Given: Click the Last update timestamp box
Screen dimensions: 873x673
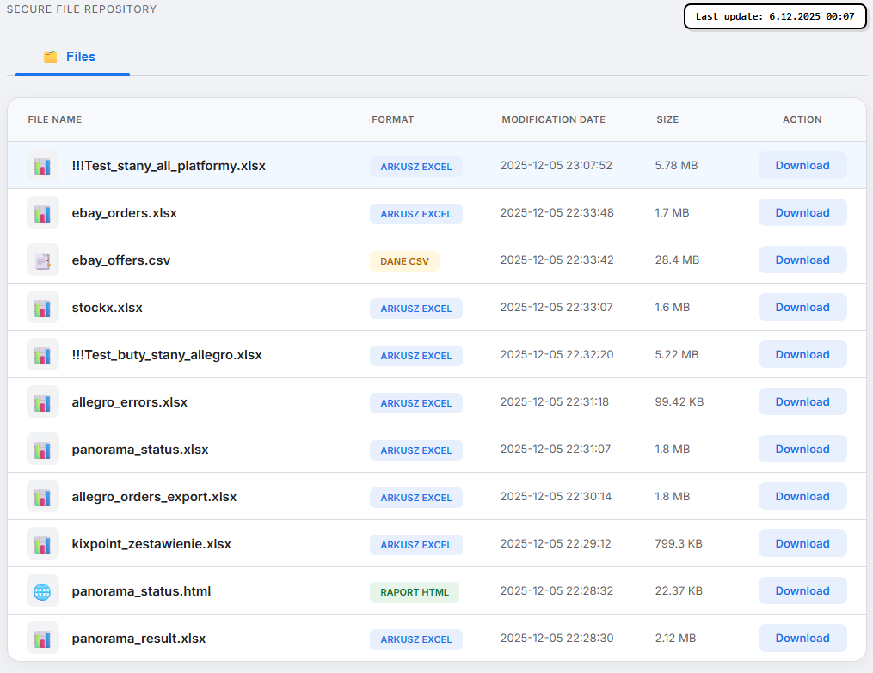Looking at the screenshot, I should click(774, 16).
